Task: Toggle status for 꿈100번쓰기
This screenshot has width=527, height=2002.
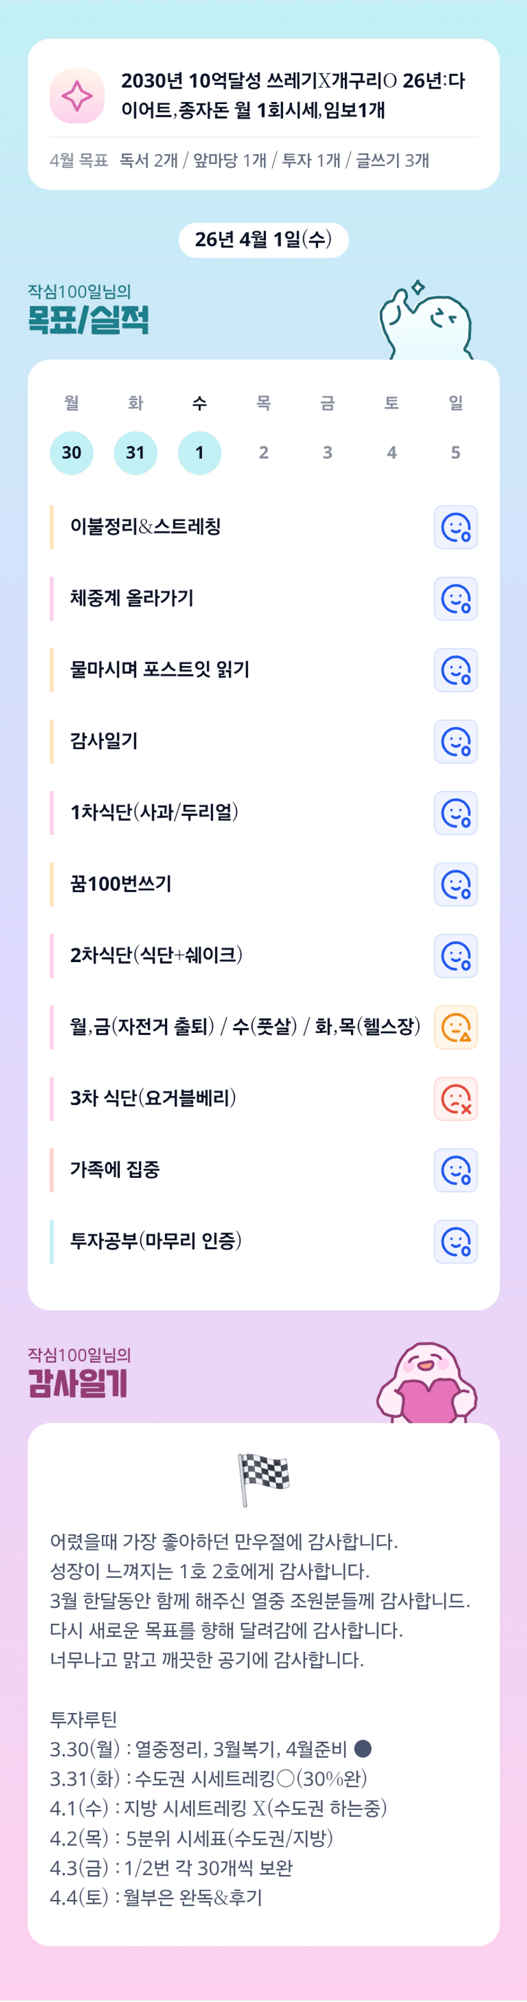Action: click(x=456, y=884)
